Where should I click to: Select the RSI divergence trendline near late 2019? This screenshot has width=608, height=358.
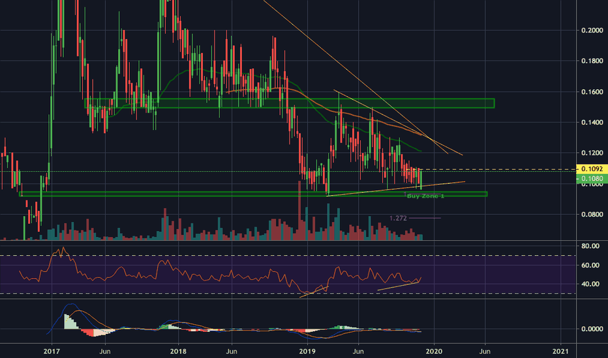(x=398, y=286)
